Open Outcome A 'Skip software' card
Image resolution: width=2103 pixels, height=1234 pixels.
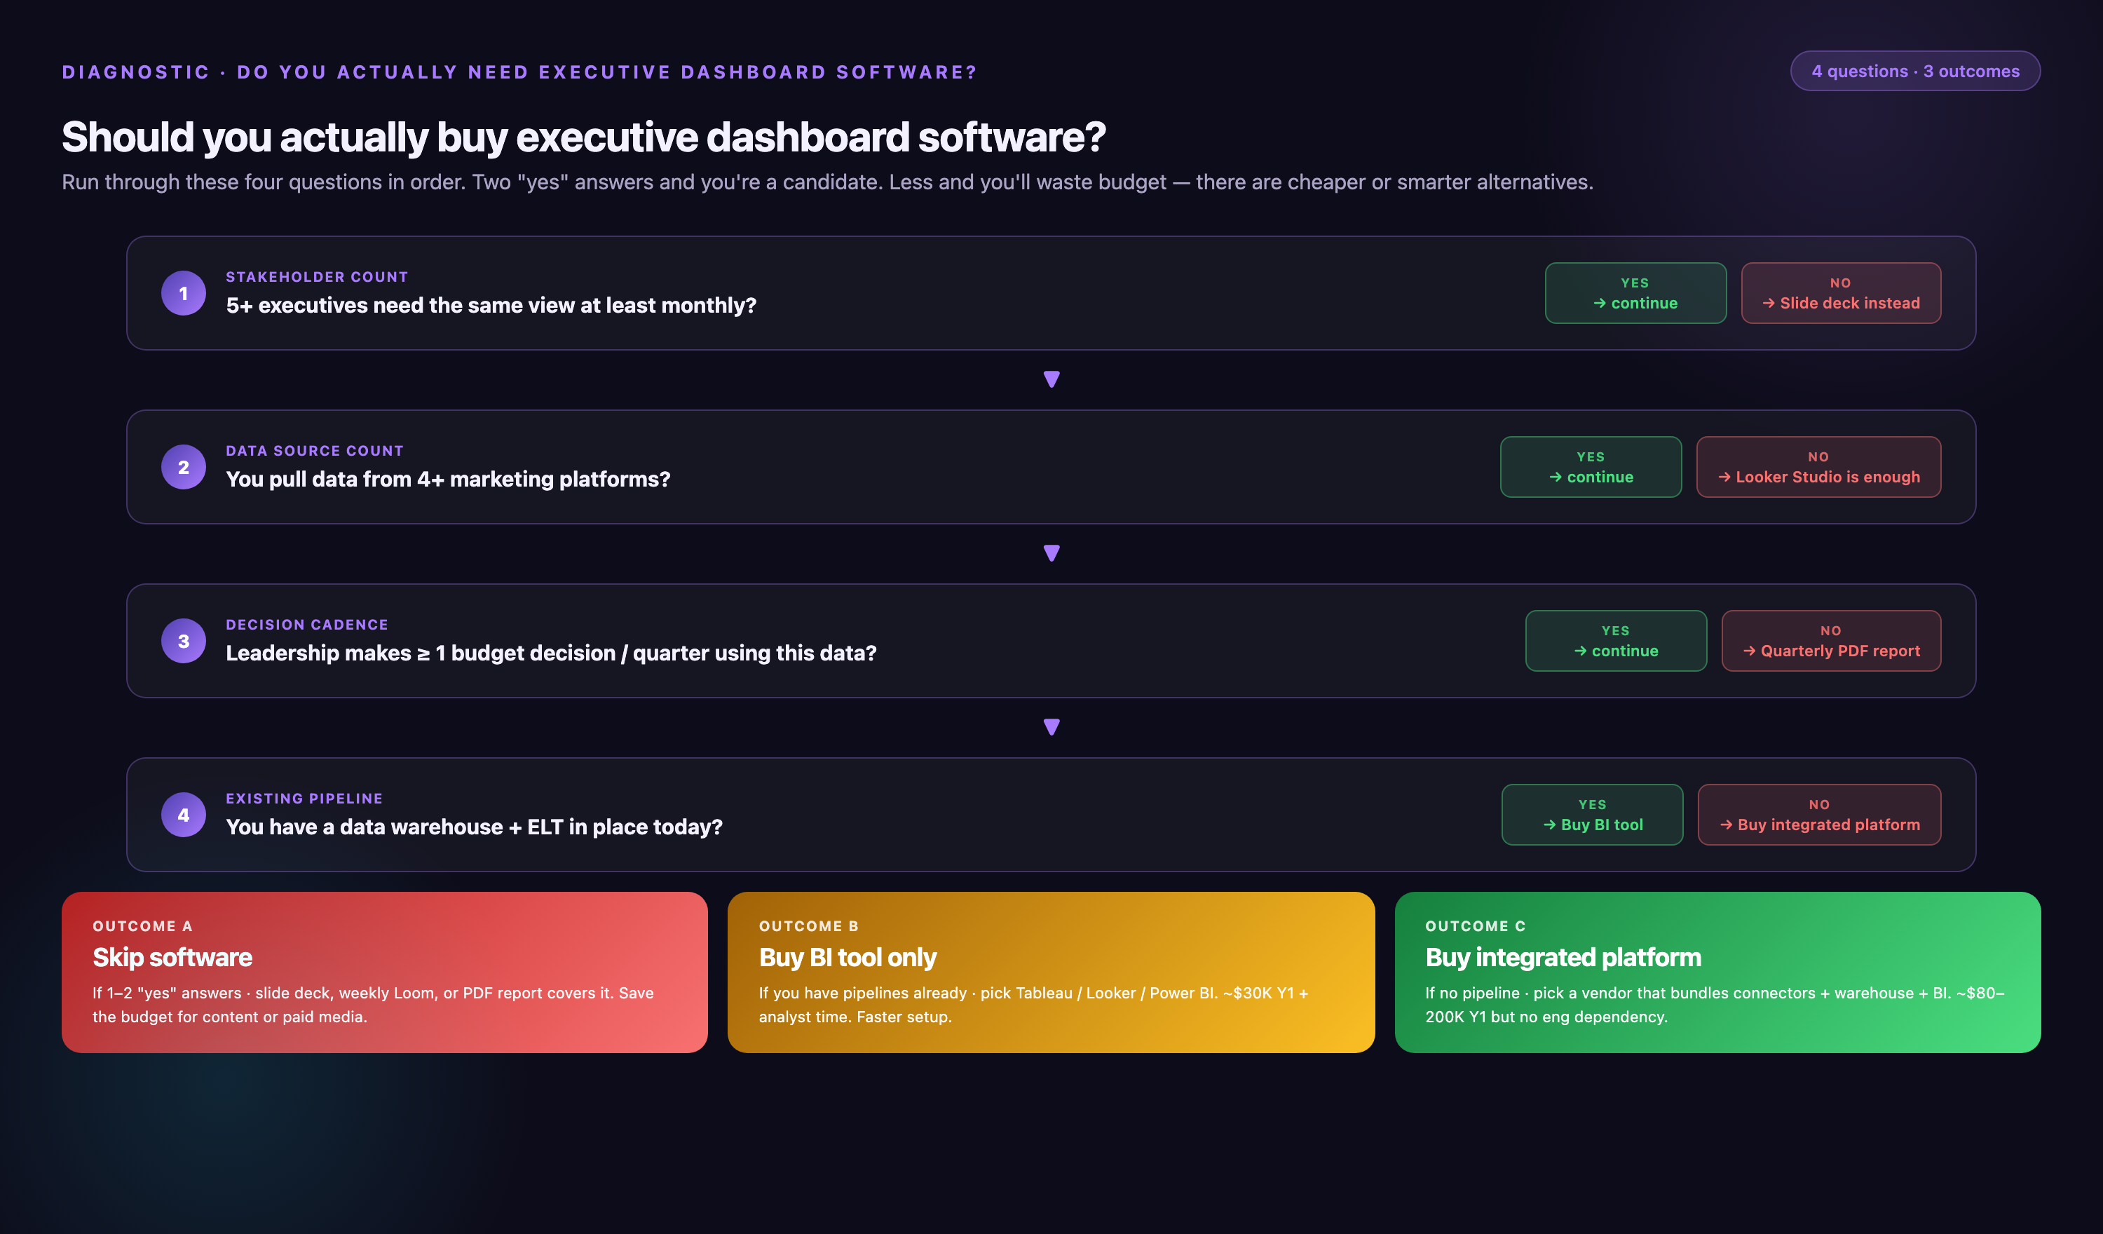(x=385, y=972)
